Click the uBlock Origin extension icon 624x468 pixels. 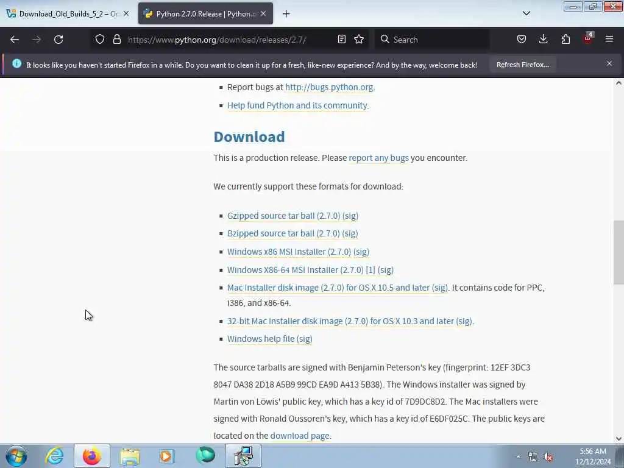coord(588,38)
